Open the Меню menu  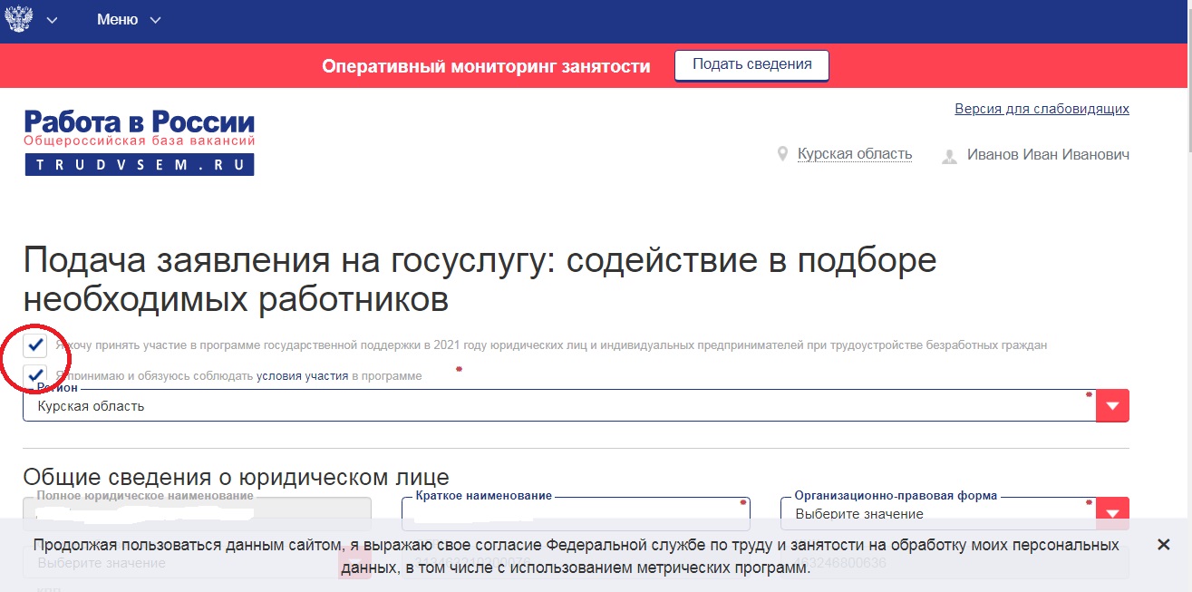point(117,20)
